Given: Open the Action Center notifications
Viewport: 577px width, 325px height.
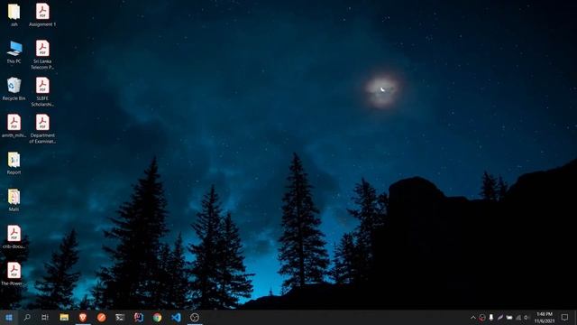Looking at the screenshot, I should coord(565,317).
